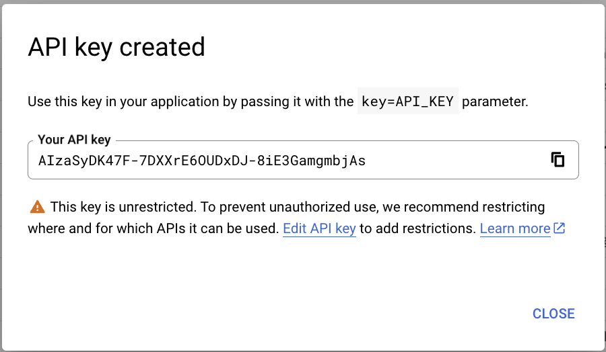Close the dialog with the CLOSE button
606x352 pixels.
553,314
